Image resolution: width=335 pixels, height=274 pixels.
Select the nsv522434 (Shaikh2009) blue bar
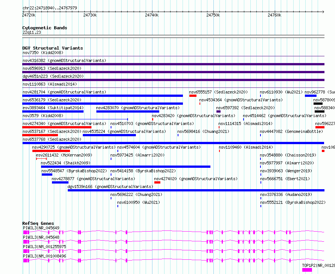click(x=126, y=167)
